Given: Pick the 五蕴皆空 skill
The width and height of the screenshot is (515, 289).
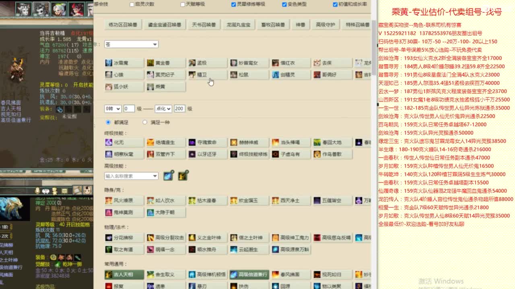Looking at the screenshot, I should coord(332,200).
